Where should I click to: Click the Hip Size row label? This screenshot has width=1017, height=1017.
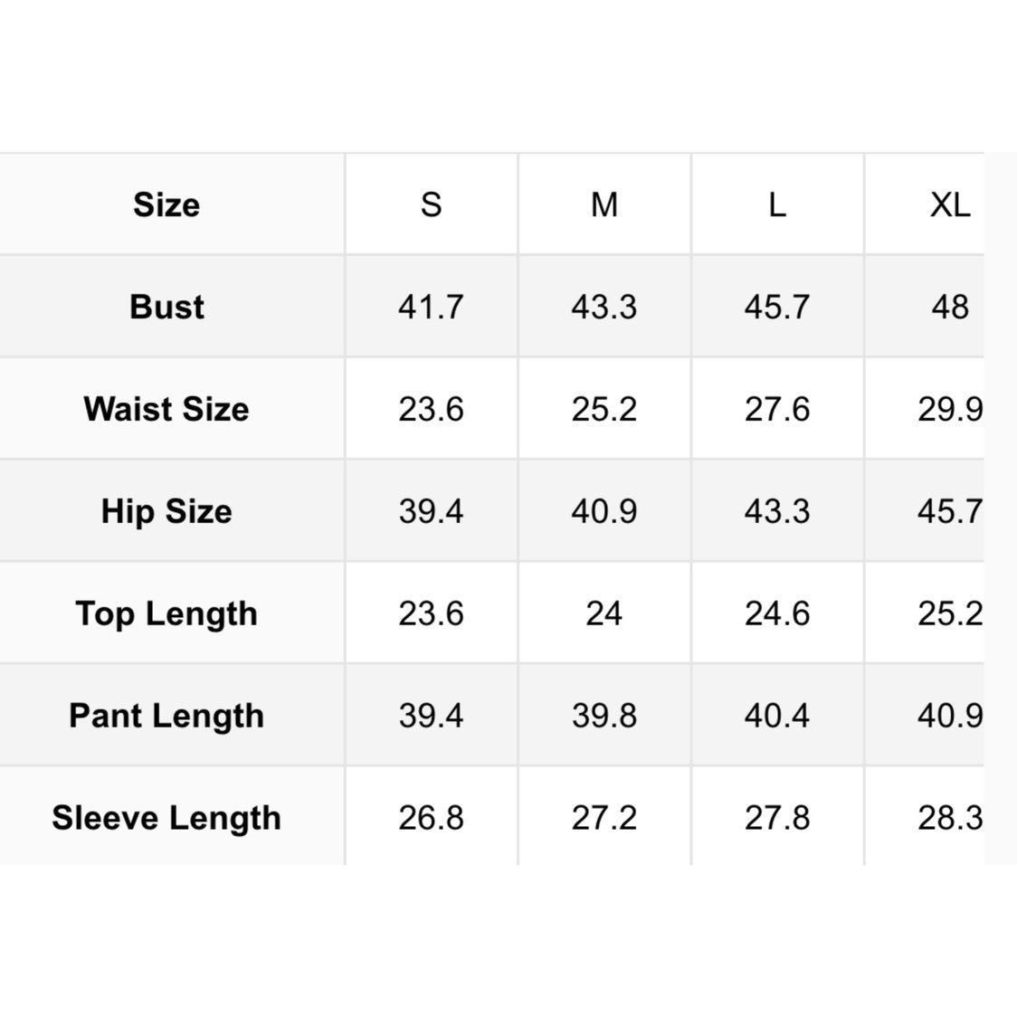pyautogui.click(x=166, y=511)
